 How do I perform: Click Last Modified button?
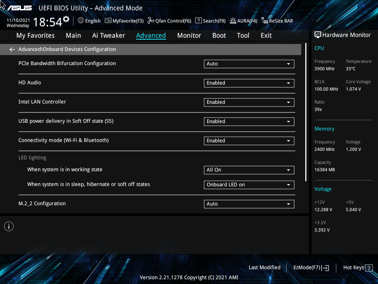point(264,268)
